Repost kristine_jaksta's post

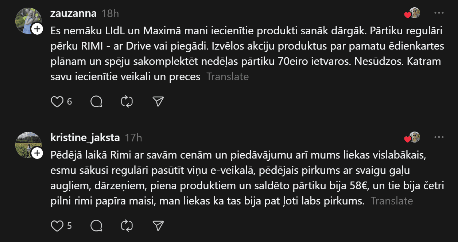(x=127, y=226)
